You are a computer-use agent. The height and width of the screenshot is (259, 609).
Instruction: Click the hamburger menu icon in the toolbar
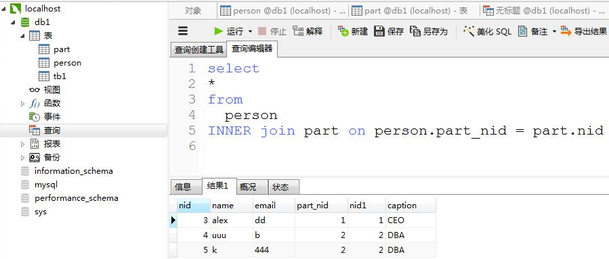(x=182, y=31)
